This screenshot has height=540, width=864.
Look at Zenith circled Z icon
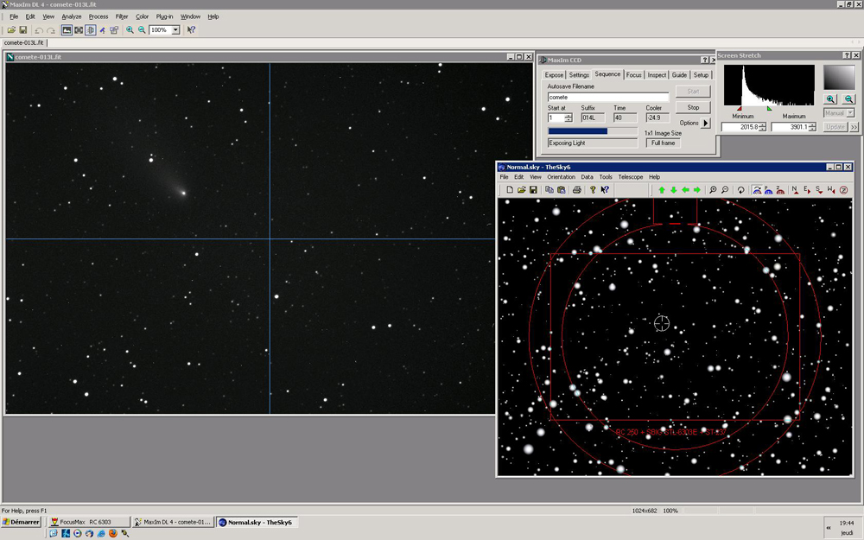click(843, 189)
